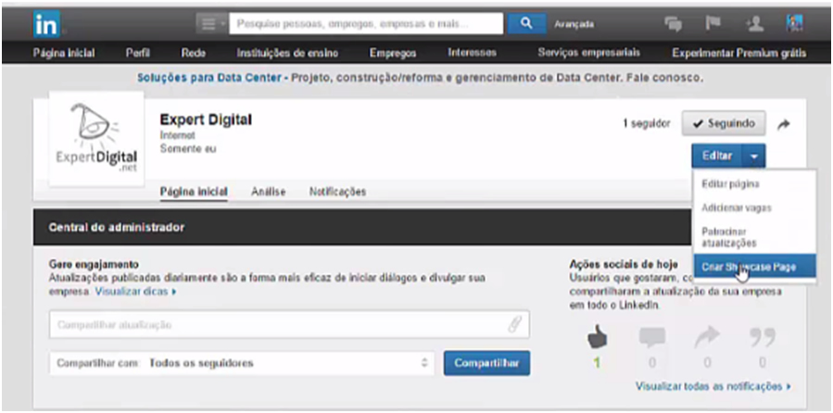Viewport: 833px width, 413px height.
Task: Click the Expert Digital company logo
Action: pyautogui.click(x=96, y=139)
